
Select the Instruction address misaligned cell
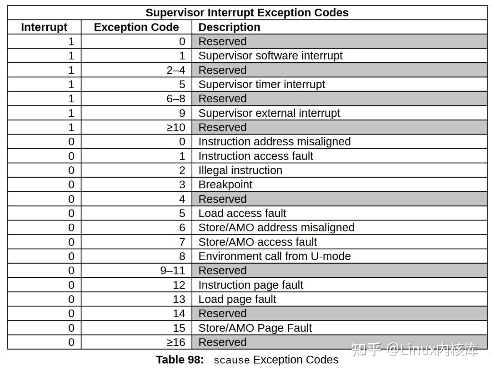(275, 142)
